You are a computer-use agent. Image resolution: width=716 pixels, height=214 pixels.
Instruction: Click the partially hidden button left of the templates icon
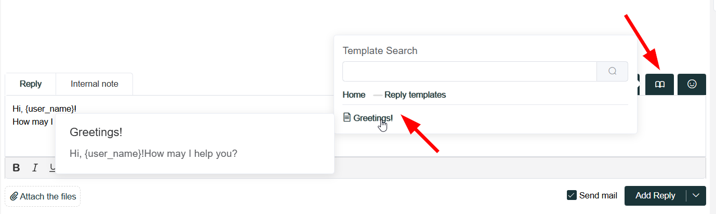[639, 84]
